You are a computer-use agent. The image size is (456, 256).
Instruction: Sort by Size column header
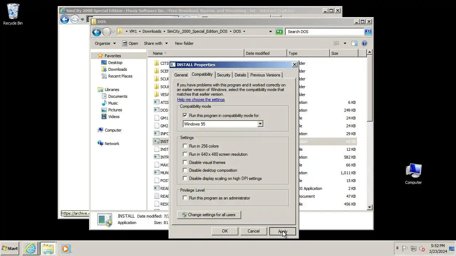344,53
